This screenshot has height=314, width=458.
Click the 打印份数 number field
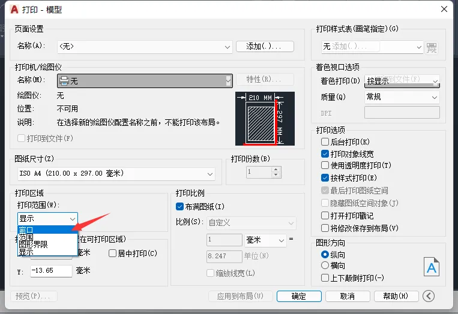tap(259, 172)
